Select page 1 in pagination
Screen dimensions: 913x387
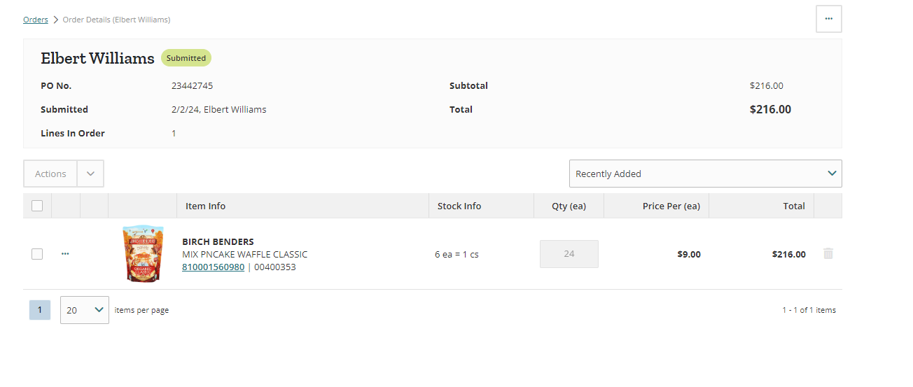pos(40,310)
